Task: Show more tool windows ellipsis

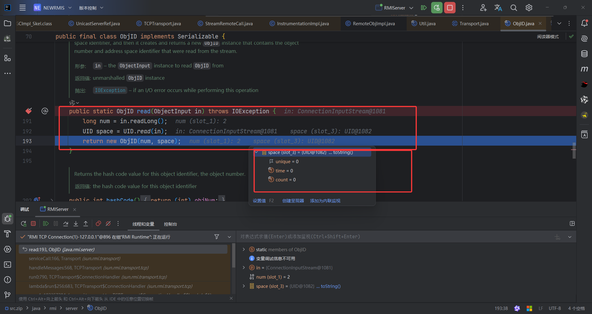Action: tap(7, 73)
